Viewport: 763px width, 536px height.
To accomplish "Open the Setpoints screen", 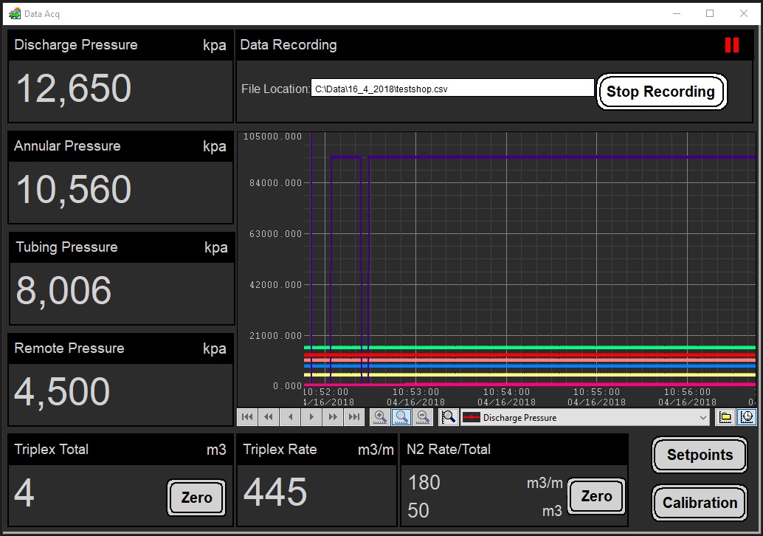I will [x=700, y=455].
